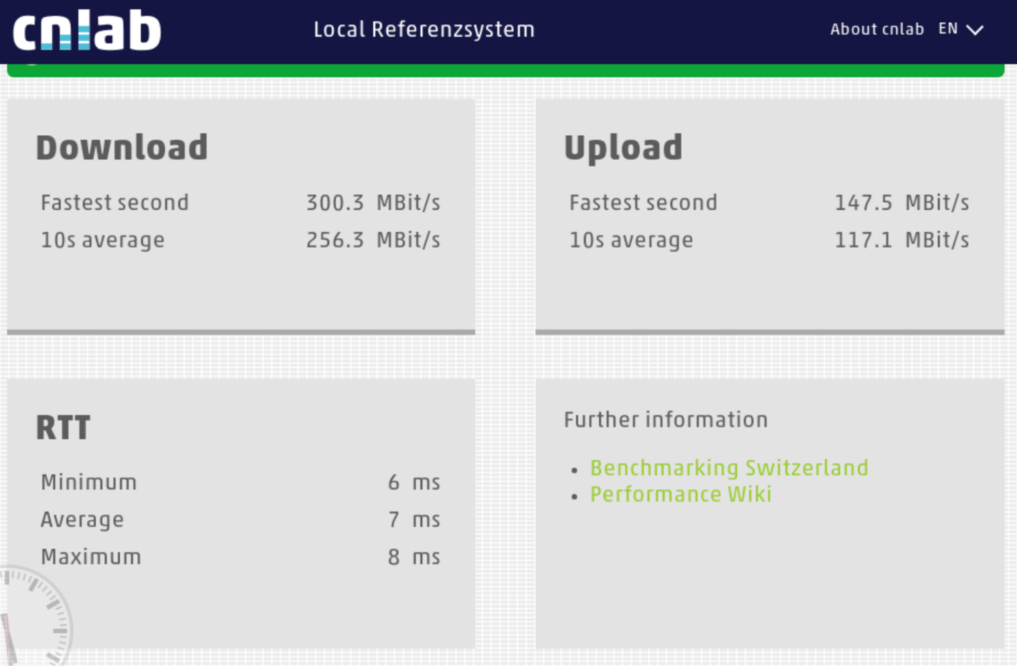Viewport: 1017px width, 666px height.
Task: Click the Further information heading
Action: tap(666, 420)
